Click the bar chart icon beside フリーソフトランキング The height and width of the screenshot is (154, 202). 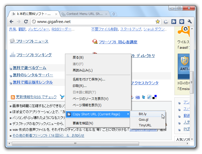click(12, 54)
